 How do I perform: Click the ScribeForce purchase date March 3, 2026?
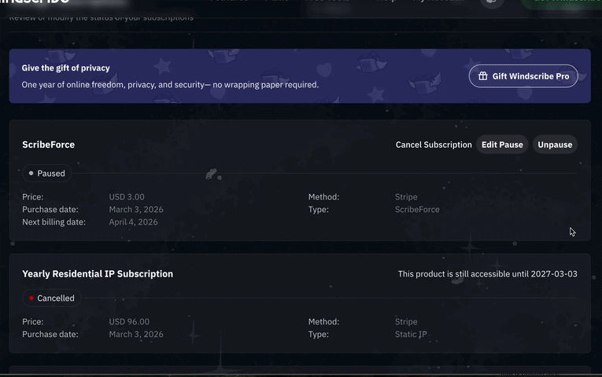click(136, 210)
